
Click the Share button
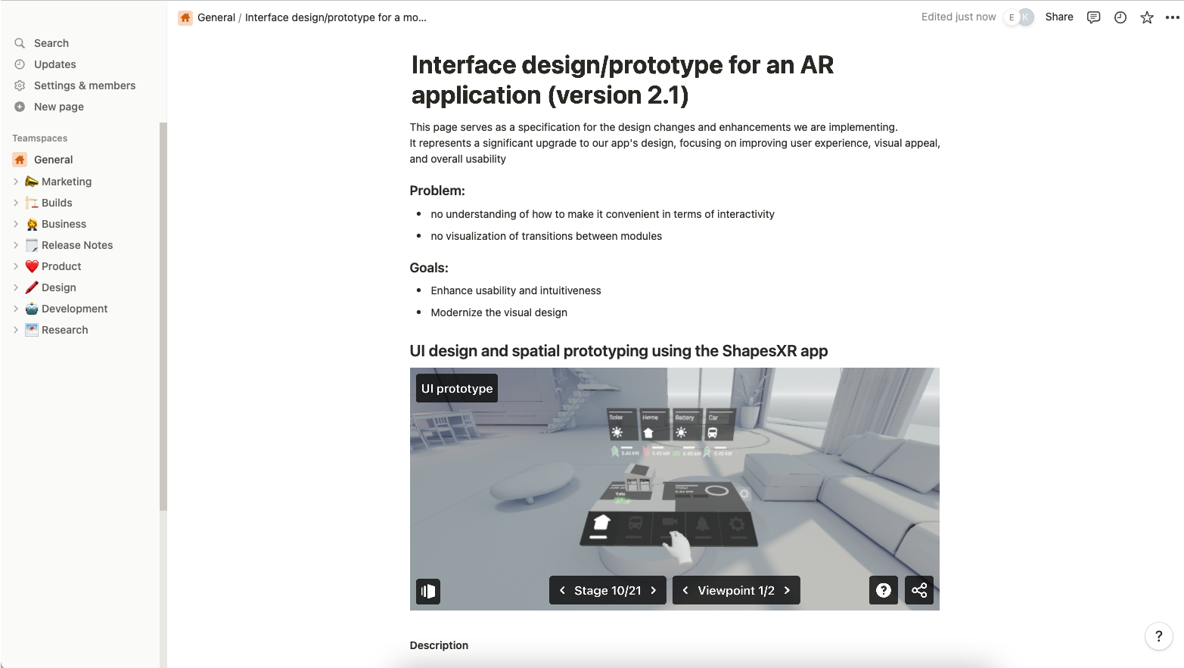(x=1058, y=17)
